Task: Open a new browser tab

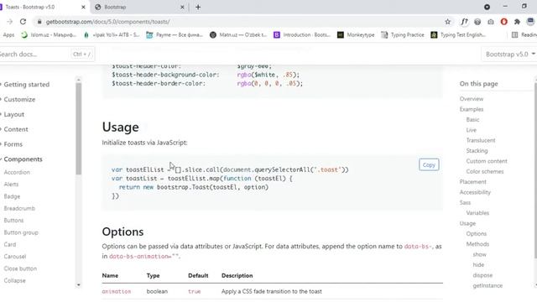Action: [x=198, y=7]
